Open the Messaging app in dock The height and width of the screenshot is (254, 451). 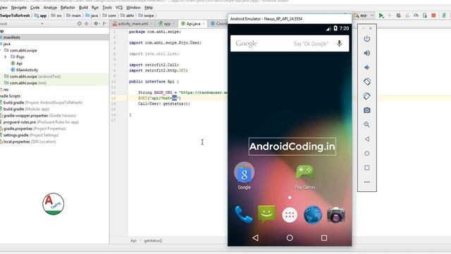tap(266, 214)
